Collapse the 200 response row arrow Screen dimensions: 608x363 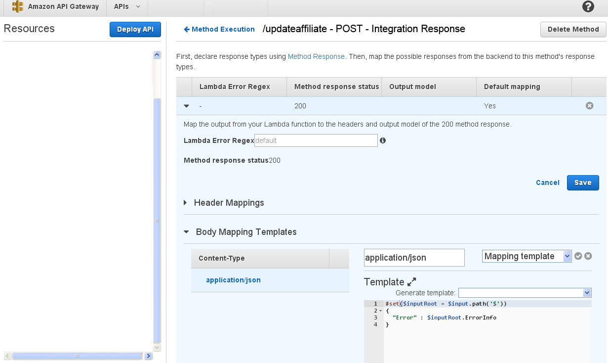[186, 106]
